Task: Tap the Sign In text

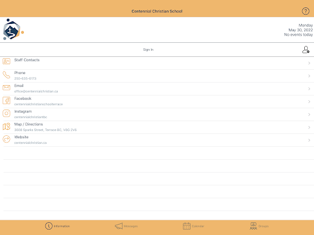Action: [x=148, y=50]
